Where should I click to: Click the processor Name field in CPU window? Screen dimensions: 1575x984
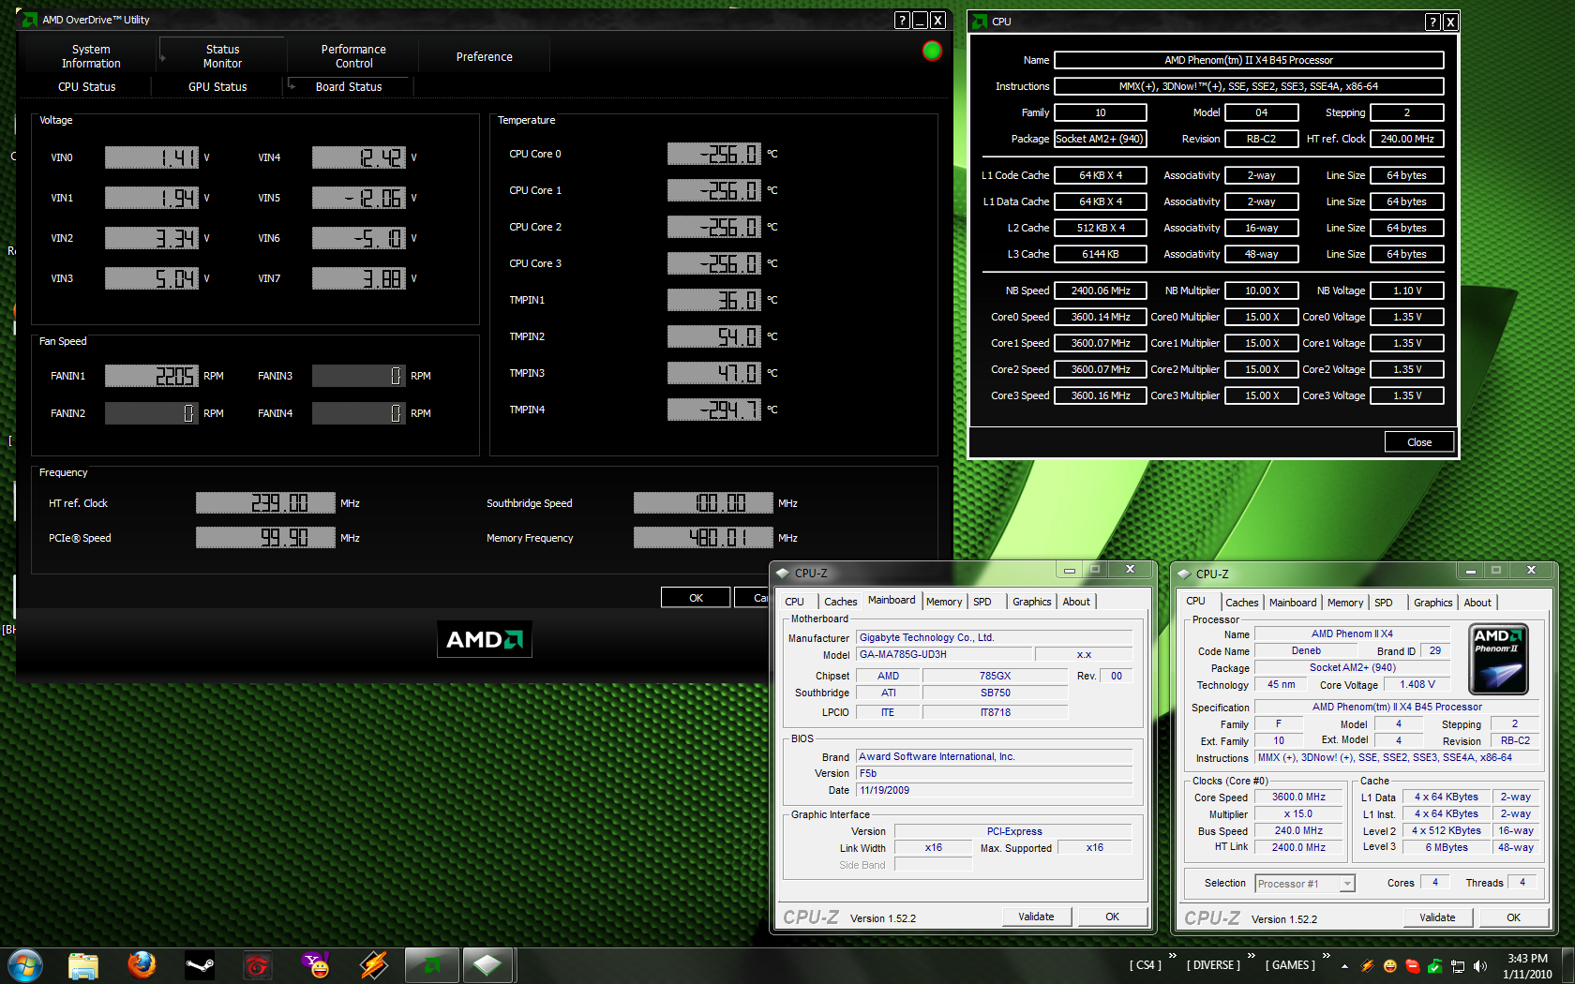1249,60
